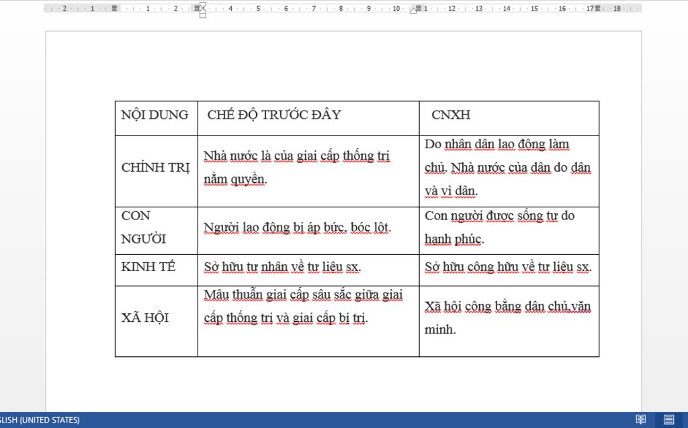688x428 pixels.
Task: Open the ENGLISH (UNITED STATES) language setting
Action: pos(40,420)
